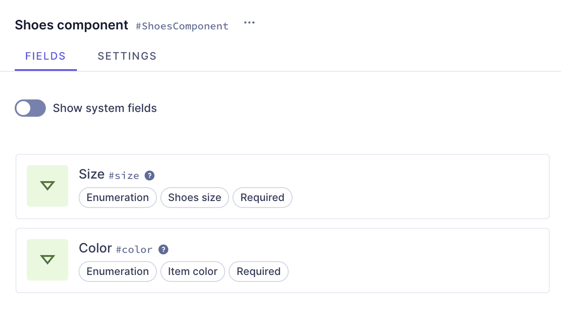561x313 pixels.
Task: Click the #ShoesComponent API identifier
Action: [x=182, y=26]
